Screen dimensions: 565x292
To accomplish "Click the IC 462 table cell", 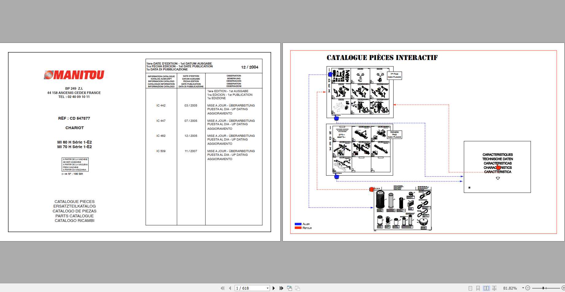I will pyautogui.click(x=161, y=136).
